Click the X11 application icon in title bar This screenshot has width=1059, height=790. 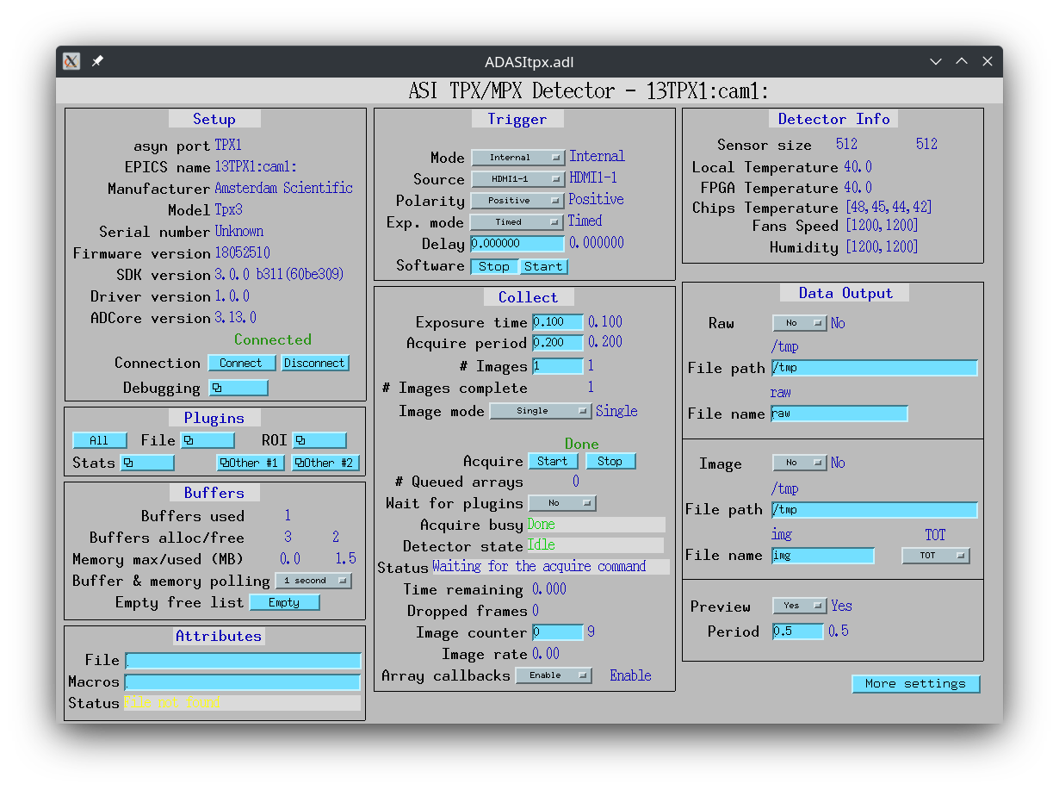coord(72,61)
